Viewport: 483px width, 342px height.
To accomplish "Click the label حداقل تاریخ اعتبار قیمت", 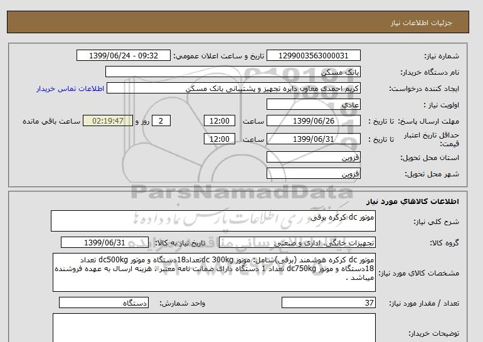I will pos(432,139).
